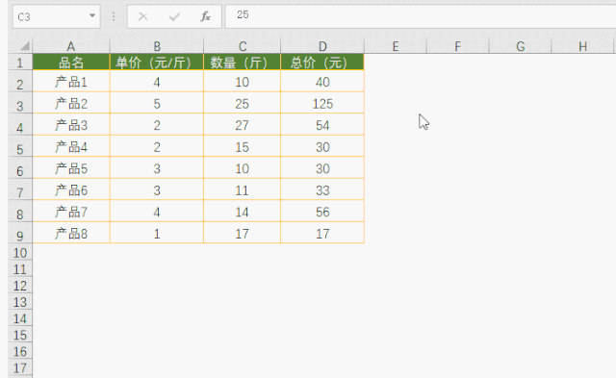Click the select-all triangle at grid corner
The image size is (616, 378).
pos(24,46)
